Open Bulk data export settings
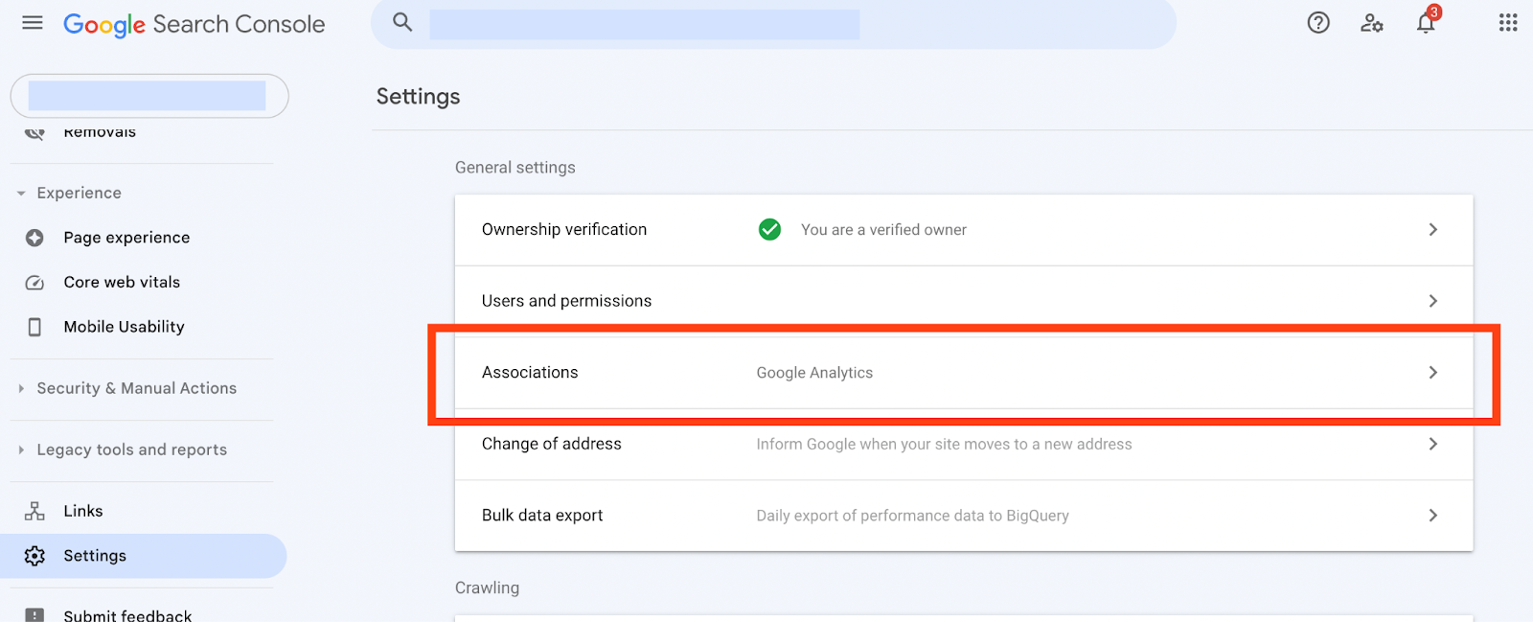 (x=963, y=516)
